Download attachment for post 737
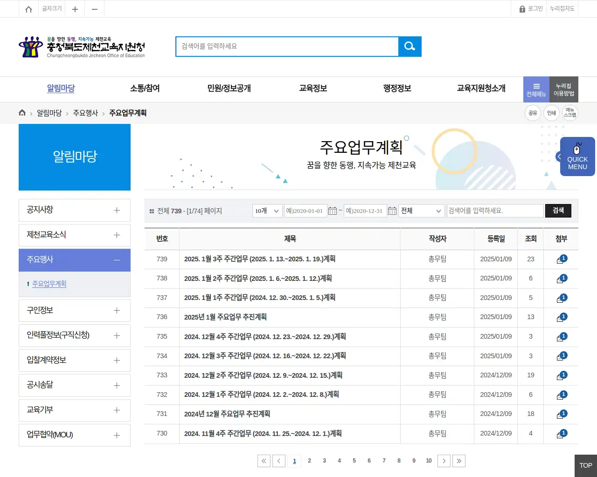The width and height of the screenshot is (597, 477). (x=562, y=298)
